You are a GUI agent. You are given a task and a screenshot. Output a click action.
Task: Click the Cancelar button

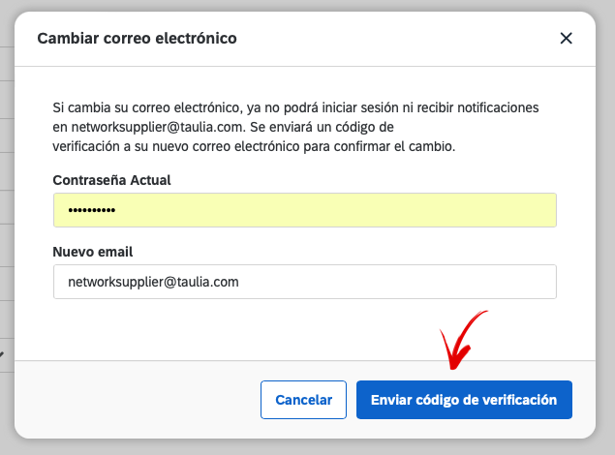[x=303, y=400]
